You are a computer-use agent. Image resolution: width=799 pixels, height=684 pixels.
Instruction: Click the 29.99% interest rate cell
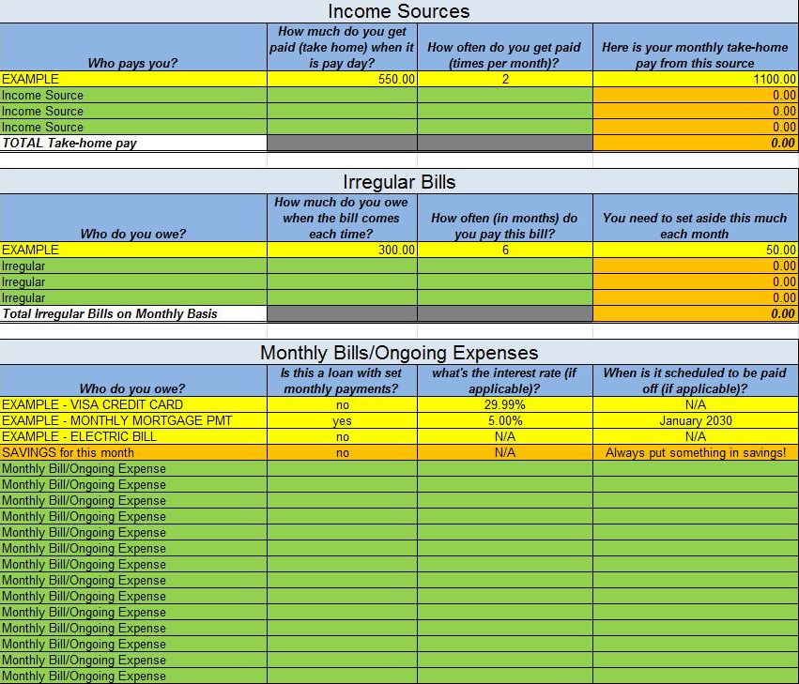[505, 404]
